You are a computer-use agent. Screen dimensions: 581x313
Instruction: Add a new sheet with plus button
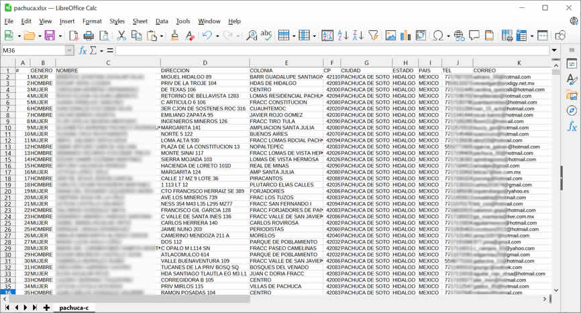click(x=46, y=308)
